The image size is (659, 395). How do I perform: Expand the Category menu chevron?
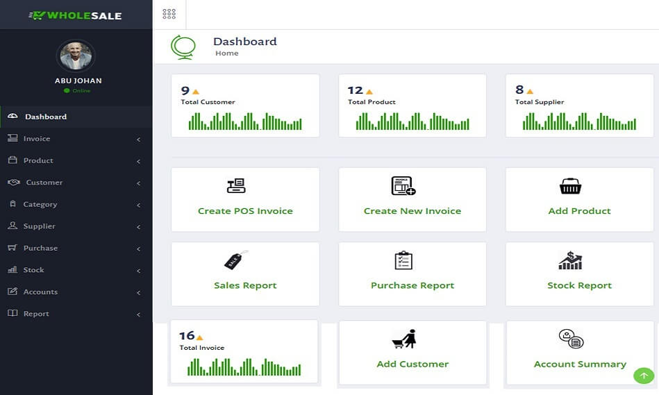tap(139, 205)
